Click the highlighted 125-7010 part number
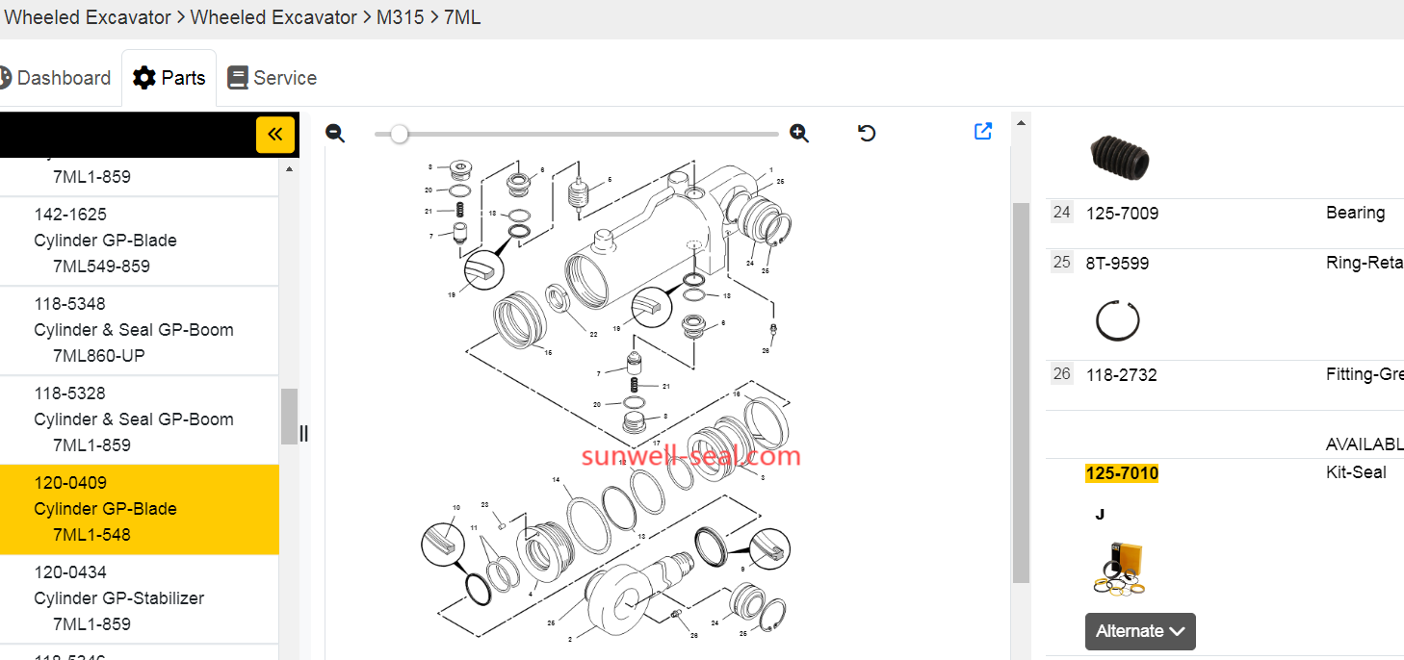The width and height of the screenshot is (1404, 660). 1122,473
